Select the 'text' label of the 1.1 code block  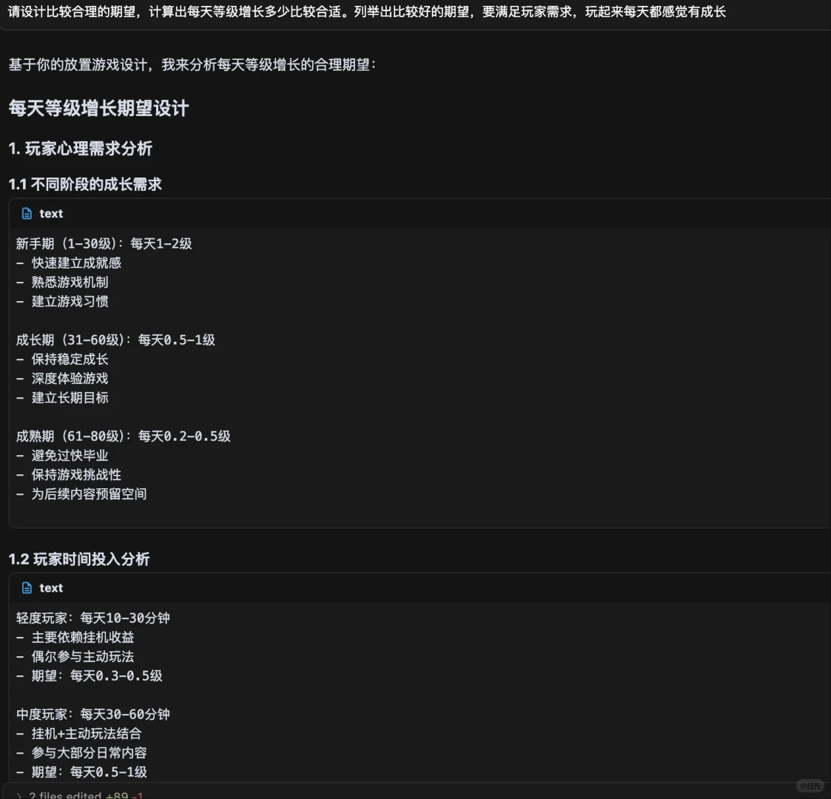(50, 213)
